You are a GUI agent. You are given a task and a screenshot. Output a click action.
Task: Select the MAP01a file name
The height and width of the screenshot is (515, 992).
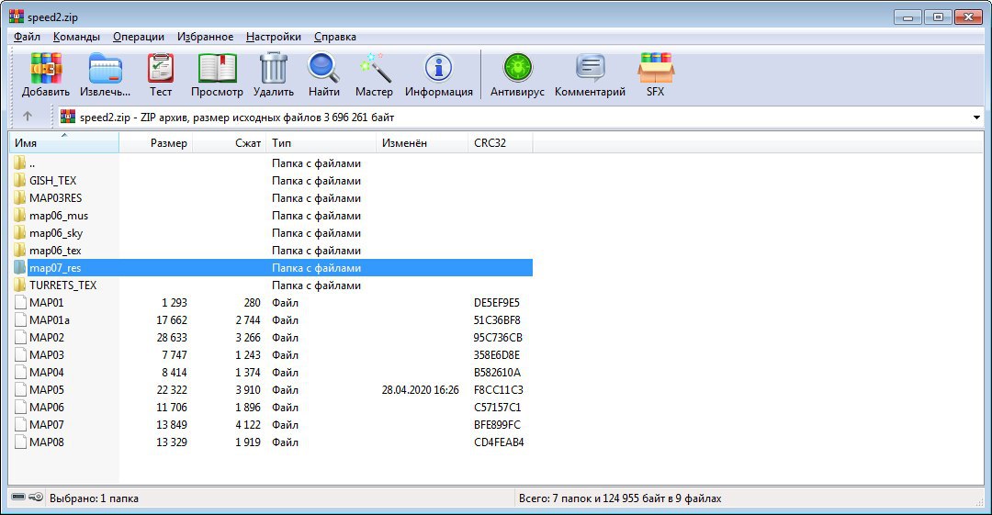click(50, 320)
